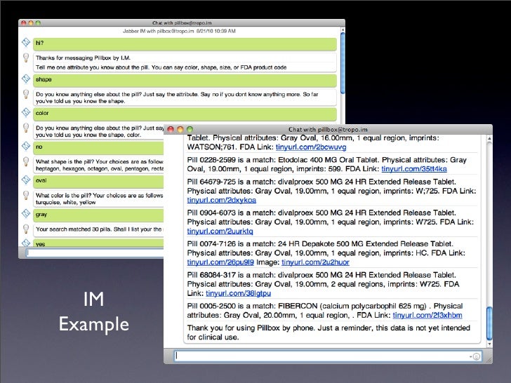Click 'Pill 0074-7126 is a match' text
This screenshot has height=383, width=511.
click(231, 243)
